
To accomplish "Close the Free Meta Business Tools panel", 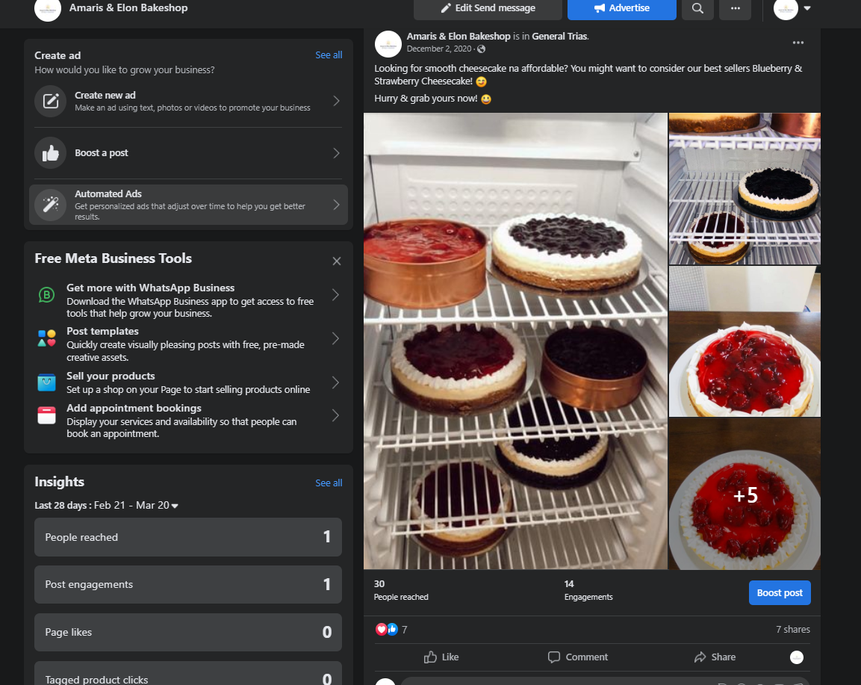I will 337,261.
